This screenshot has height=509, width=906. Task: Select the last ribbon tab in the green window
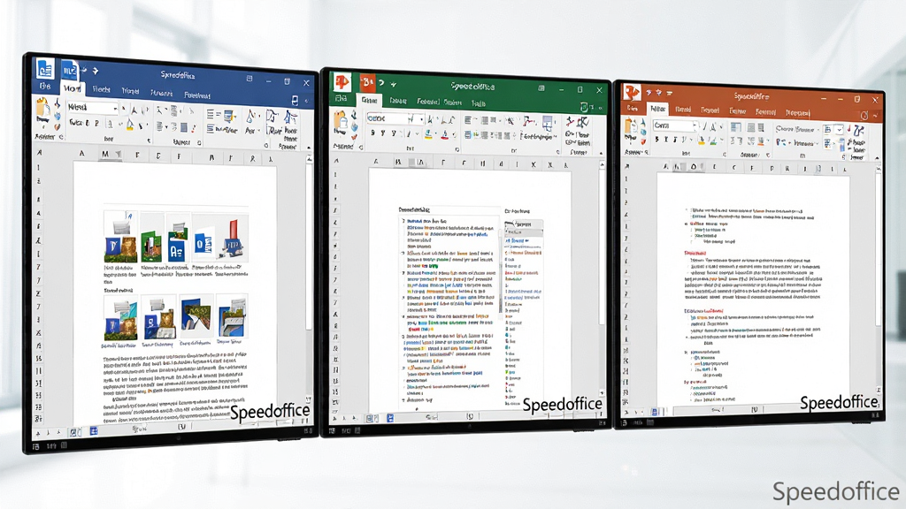479,103
